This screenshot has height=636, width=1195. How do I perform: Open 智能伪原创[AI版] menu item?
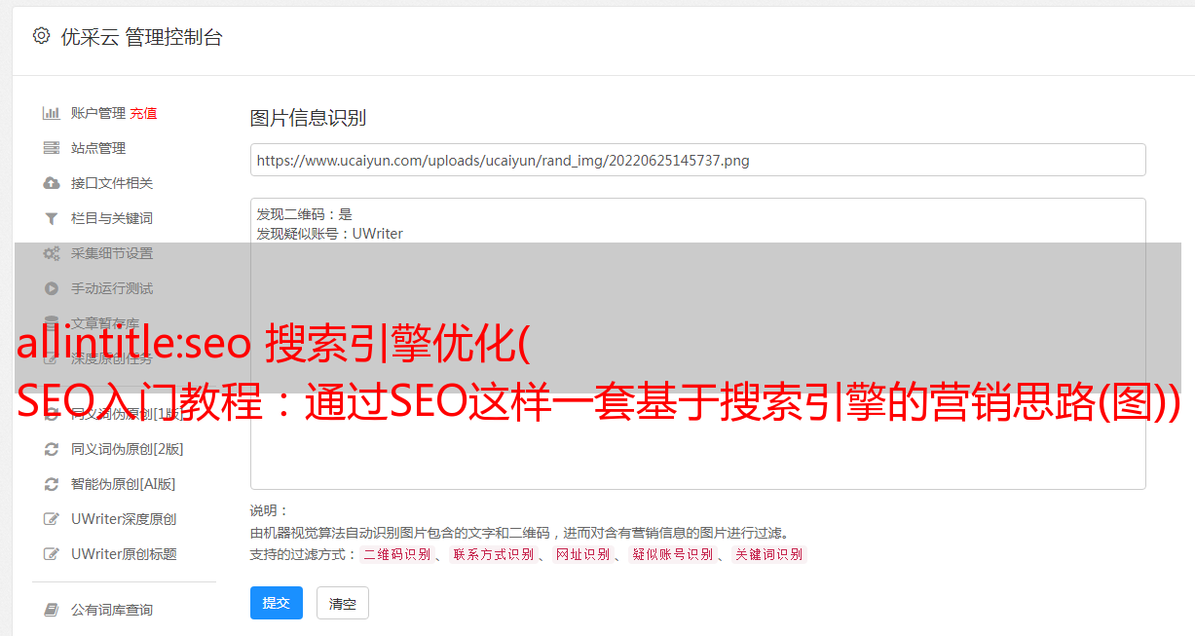pos(124,484)
